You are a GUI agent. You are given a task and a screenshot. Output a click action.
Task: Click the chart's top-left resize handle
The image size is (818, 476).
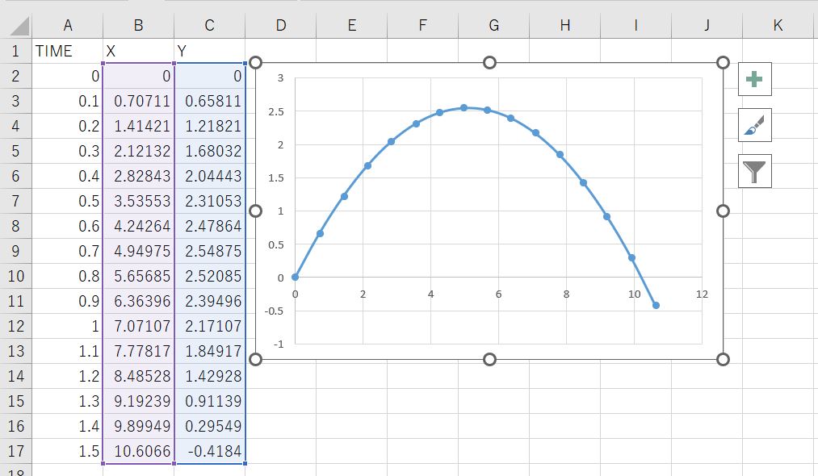[x=257, y=63]
